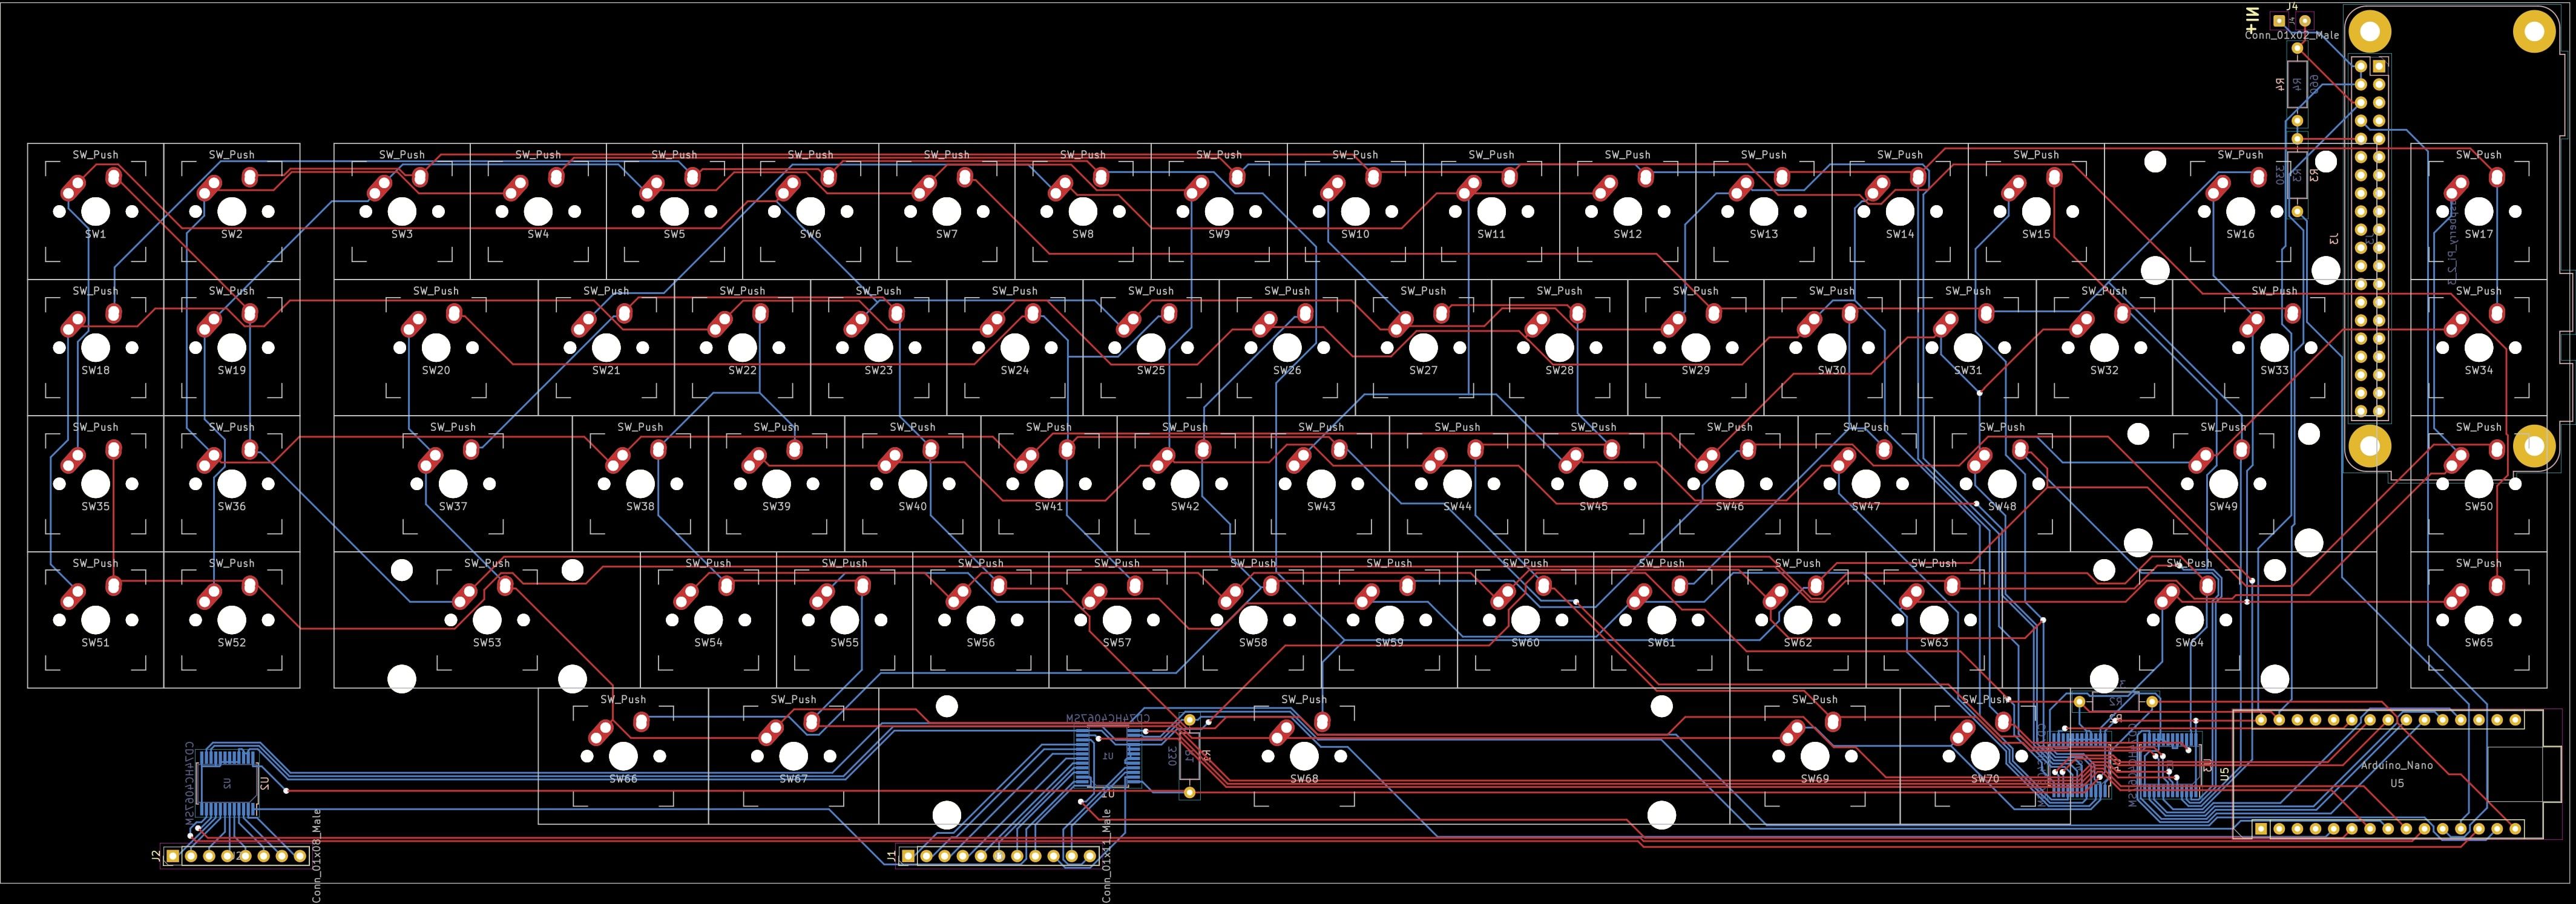Click the SW2 reference label

[231, 234]
